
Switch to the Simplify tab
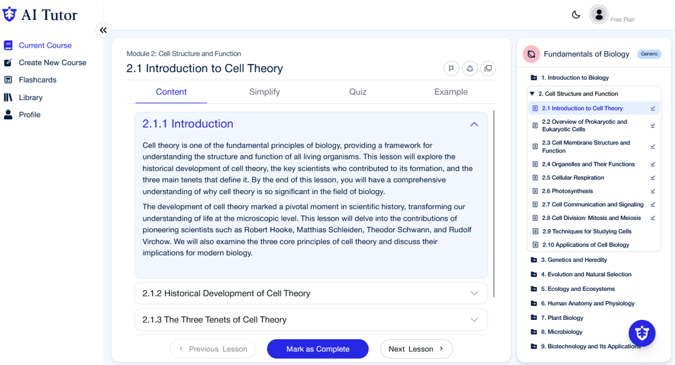[264, 92]
